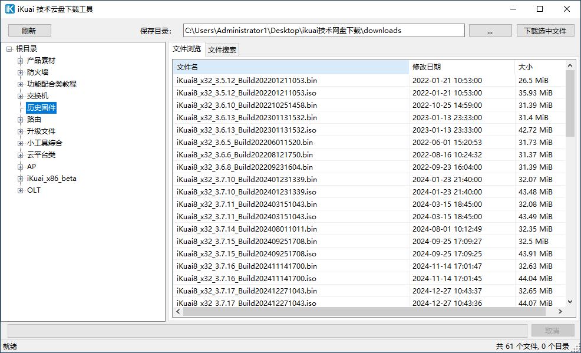Sort by 文件名 column header

pyautogui.click(x=291, y=67)
